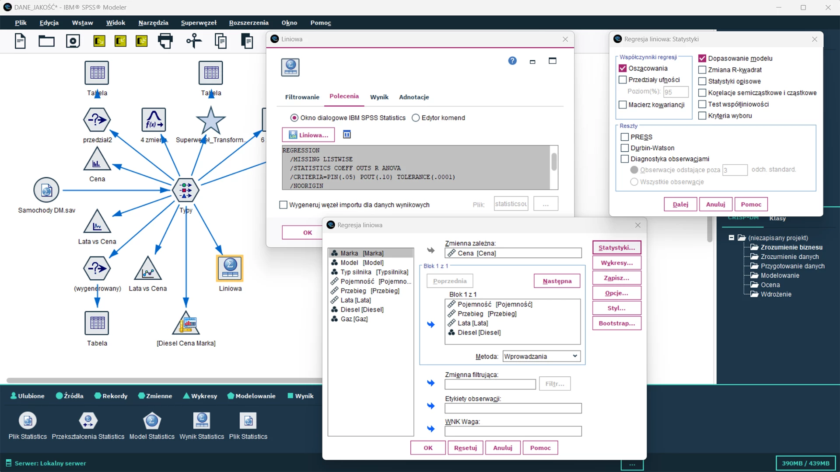Click the Wynik Statistics palette icon
Viewport: 840px width, 472px height.
coord(202,421)
